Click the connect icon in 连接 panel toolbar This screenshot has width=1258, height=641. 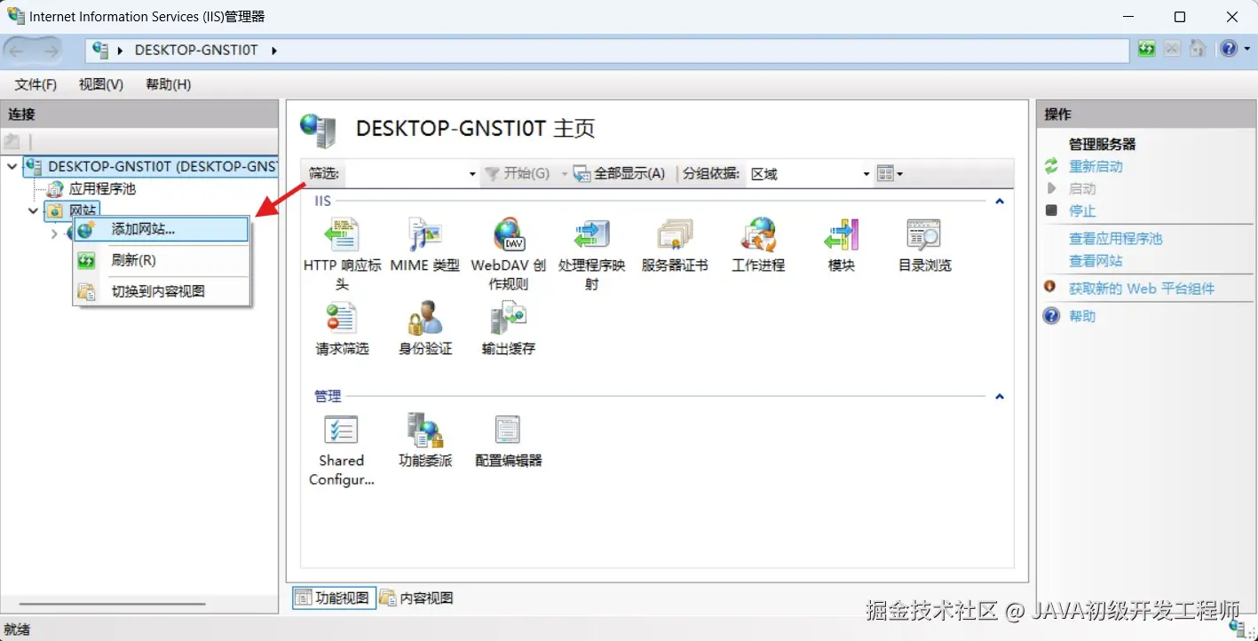tap(12, 141)
